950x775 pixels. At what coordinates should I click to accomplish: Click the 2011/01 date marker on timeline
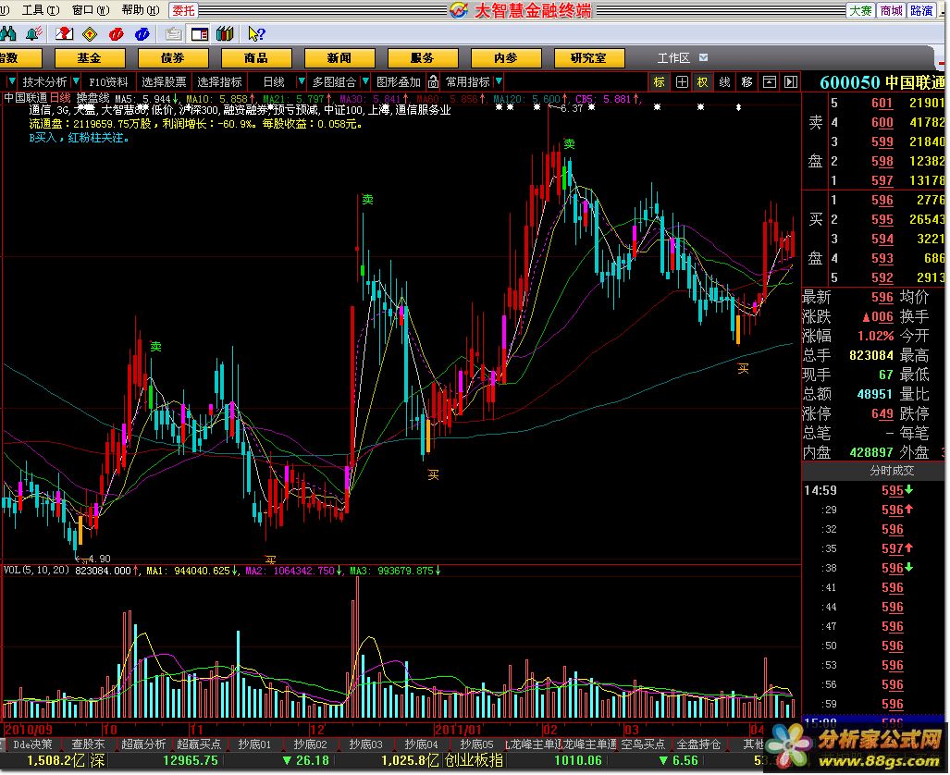click(458, 730)
